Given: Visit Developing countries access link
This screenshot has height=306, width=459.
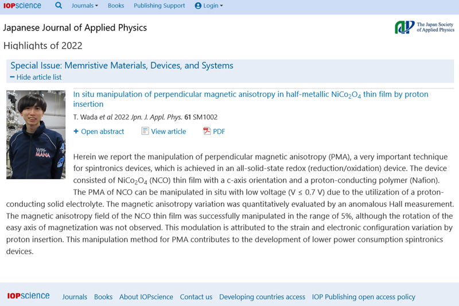Looking at the screenshot, I should [x=262, y=297].
